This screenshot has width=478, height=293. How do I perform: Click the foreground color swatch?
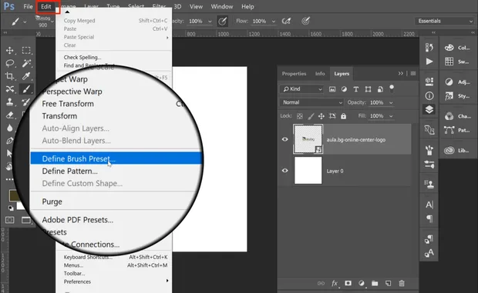pyautogui.click(x=15, y=196)
